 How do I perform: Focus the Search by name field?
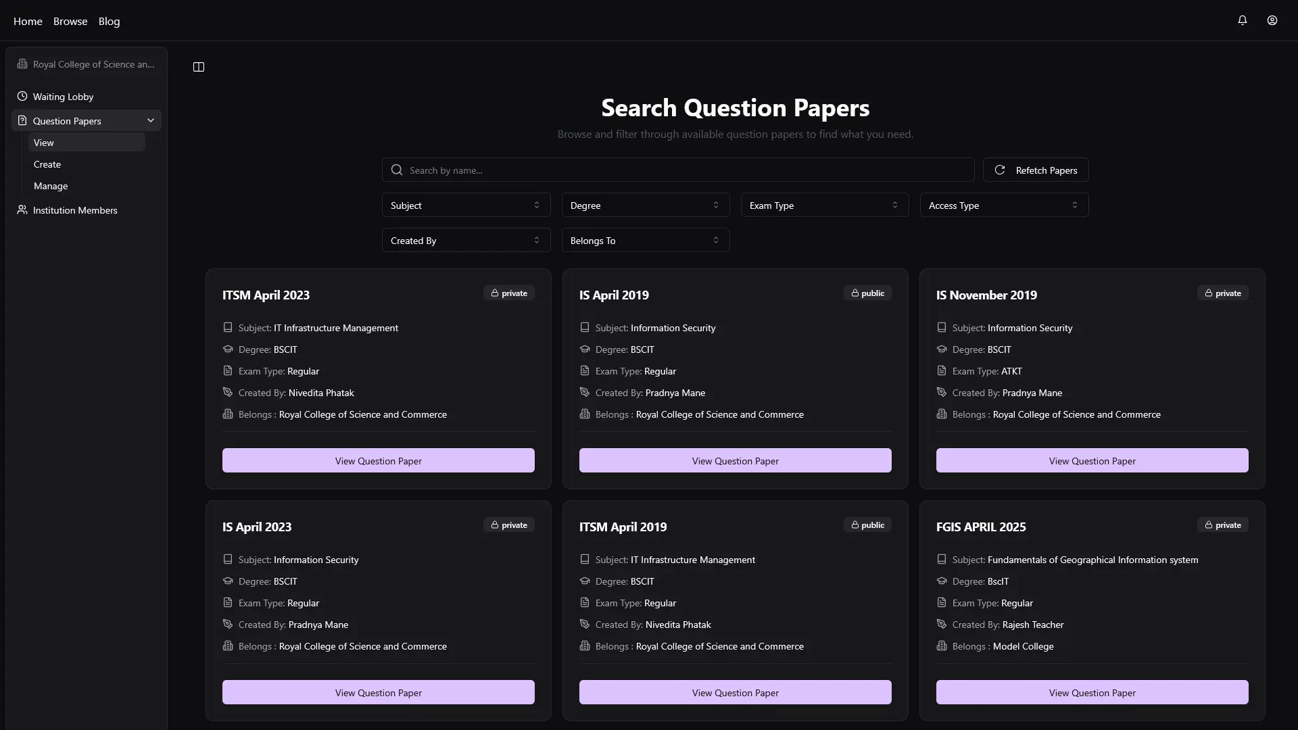[683, 170]
